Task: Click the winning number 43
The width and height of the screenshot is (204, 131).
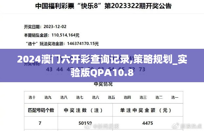Action: coord(49,69)
